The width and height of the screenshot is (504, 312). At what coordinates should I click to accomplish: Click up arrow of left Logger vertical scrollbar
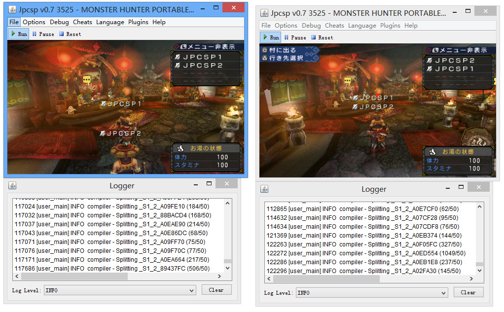pos(227,203)
